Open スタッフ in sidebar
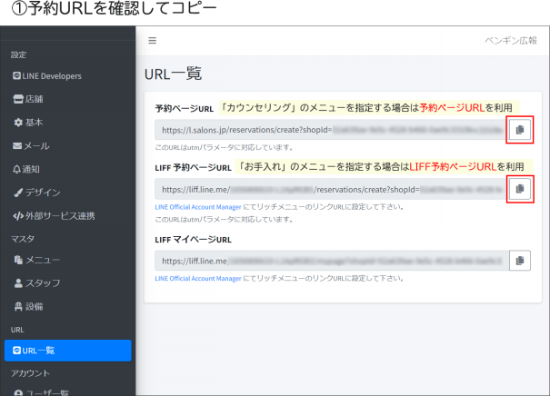Screen dimensions: 550x396 click(x=42, y=283)
